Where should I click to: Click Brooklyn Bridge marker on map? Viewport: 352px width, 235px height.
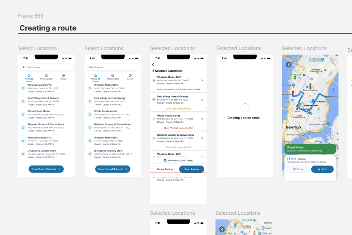(303, 134)
